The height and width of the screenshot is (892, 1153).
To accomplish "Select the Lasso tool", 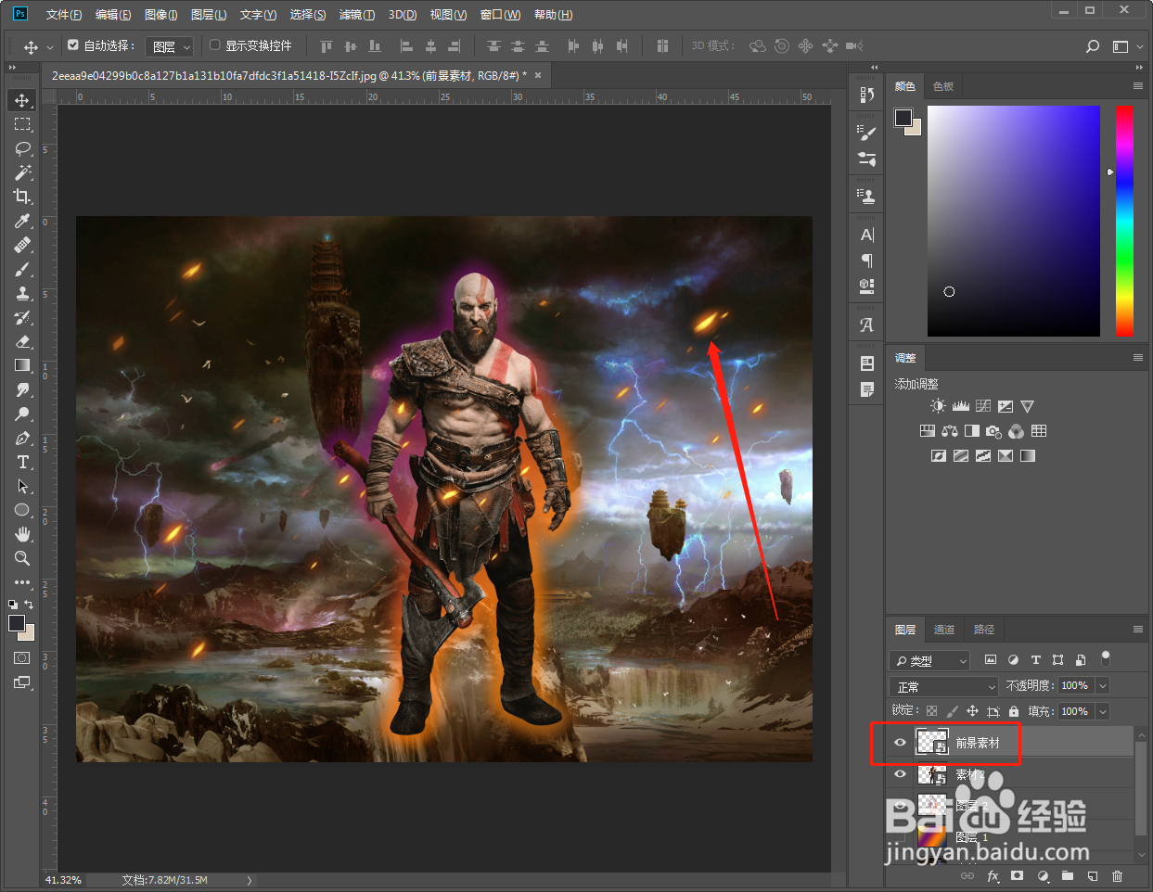I will (x=22, y=148).
